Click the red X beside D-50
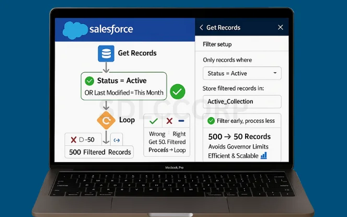The height and width of the screenshot is (217, 347). point(74,140)
